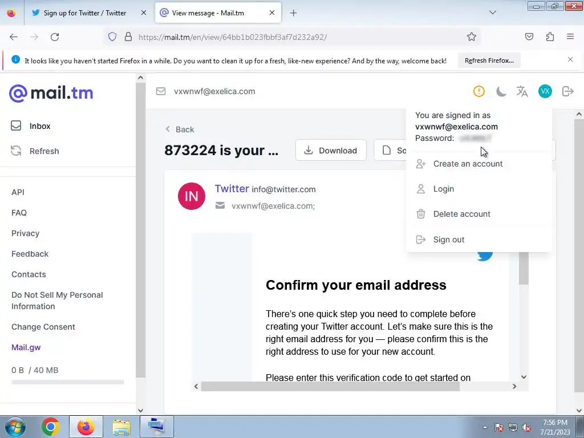This screenshot has width=584, height=438.
Task: Click the muted volume tray icon
Action: 526,428
